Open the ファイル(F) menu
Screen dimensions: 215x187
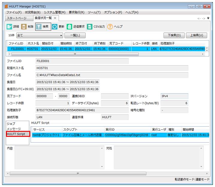click(14, 12)
